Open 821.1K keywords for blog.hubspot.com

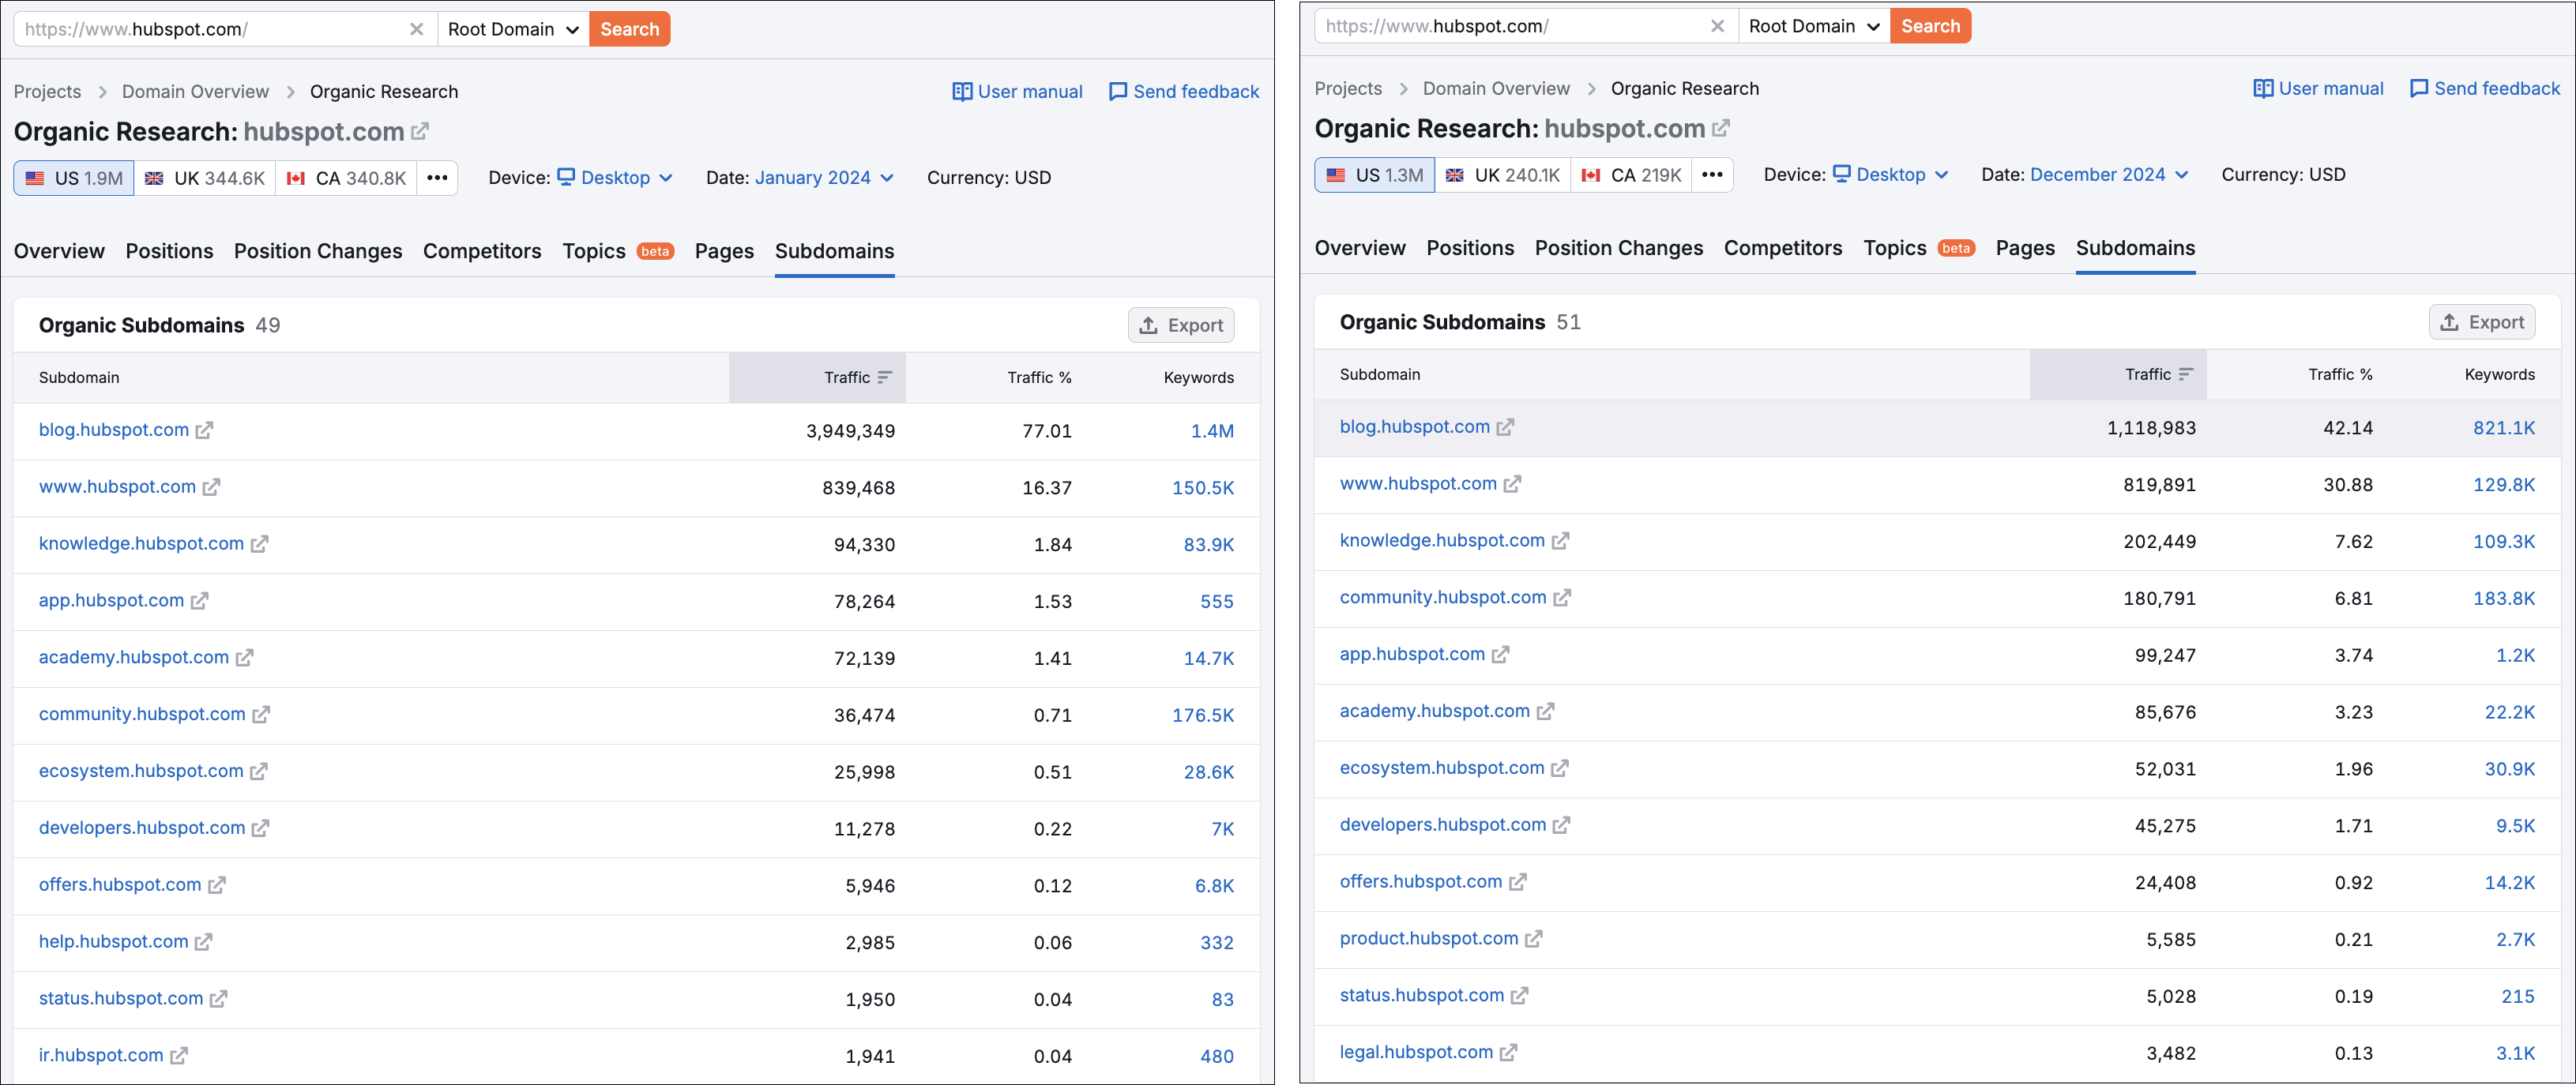[x=2504, y=428]
